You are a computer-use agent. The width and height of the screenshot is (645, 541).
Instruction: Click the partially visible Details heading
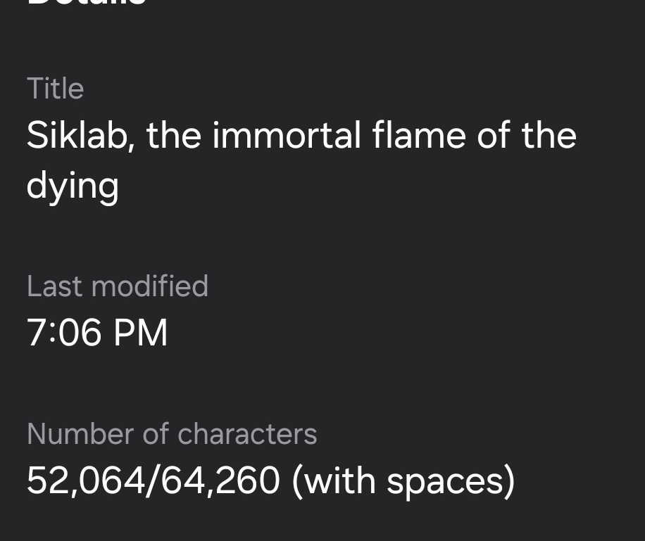(86, 4)
